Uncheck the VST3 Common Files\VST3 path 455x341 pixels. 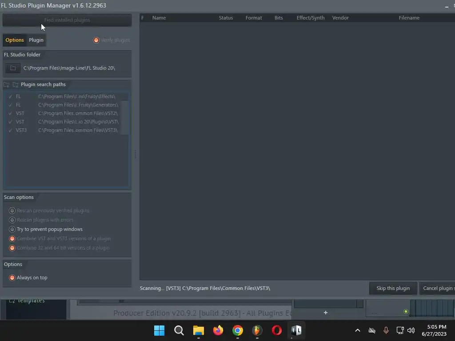click(x=11, y=131)
